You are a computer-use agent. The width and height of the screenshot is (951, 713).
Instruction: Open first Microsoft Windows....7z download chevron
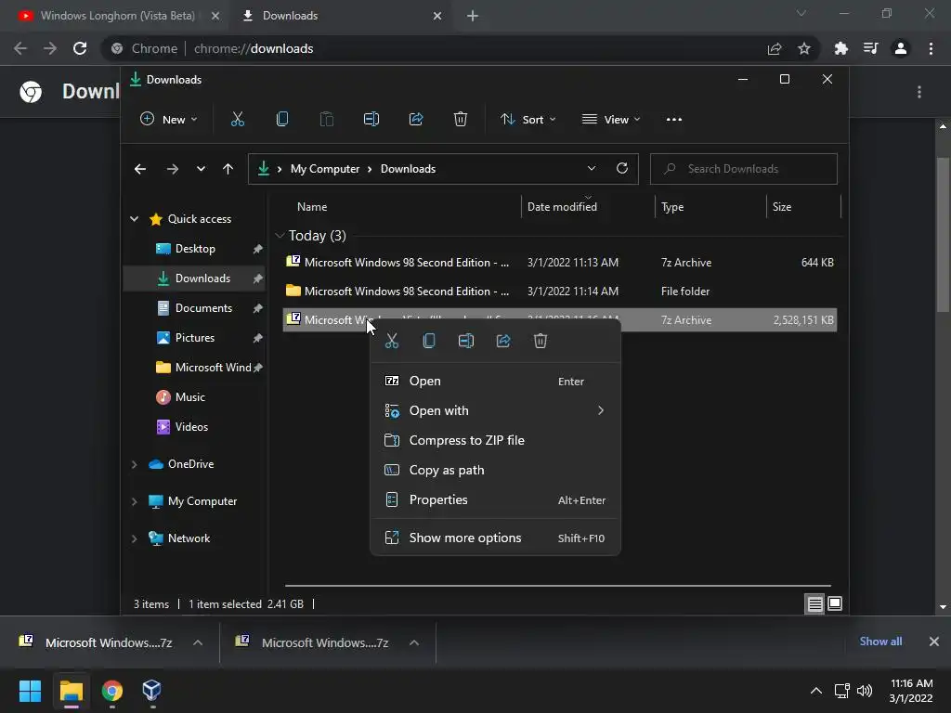pyautogui.click(x=198, y=642)
